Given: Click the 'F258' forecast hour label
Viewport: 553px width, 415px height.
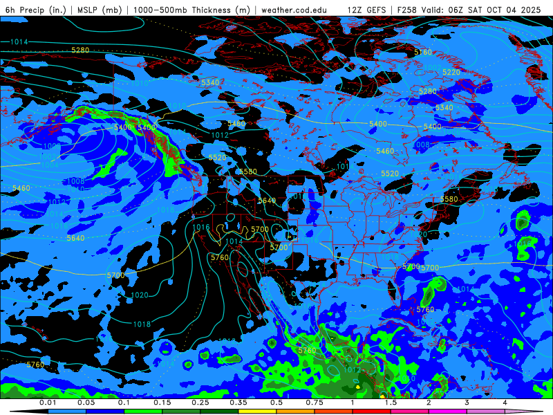Looking at the screenshot, I should tap(406, 10).
